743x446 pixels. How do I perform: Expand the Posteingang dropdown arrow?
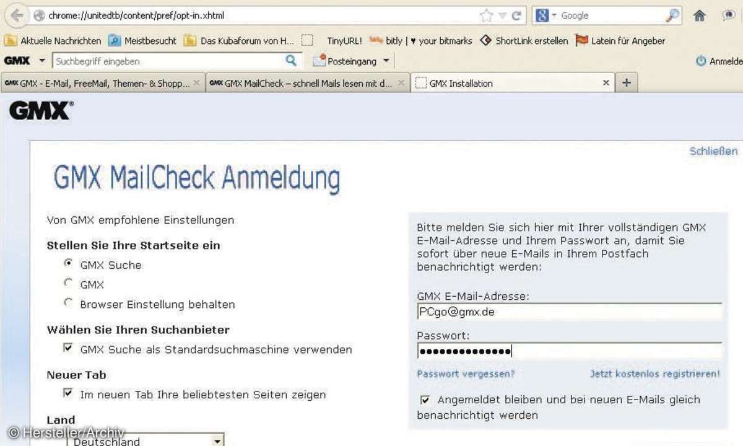pos(386,61)
